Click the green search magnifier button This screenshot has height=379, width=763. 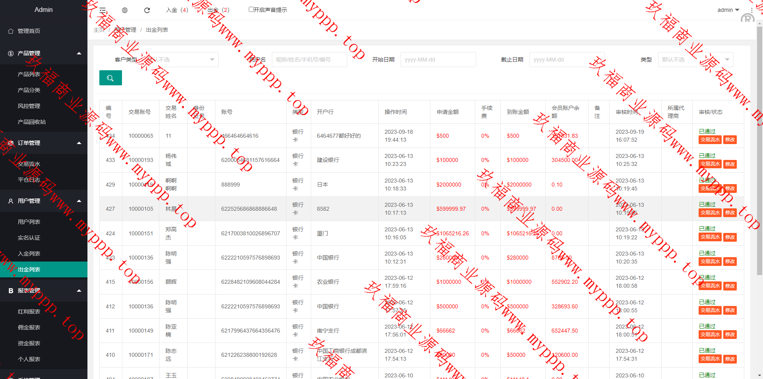tap(110, 78)
